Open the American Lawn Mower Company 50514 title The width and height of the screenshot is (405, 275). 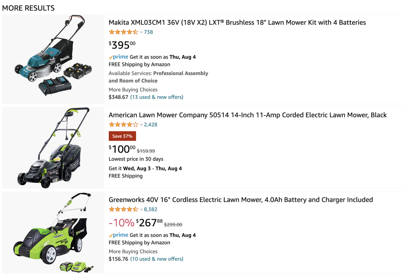pos(247,115)
